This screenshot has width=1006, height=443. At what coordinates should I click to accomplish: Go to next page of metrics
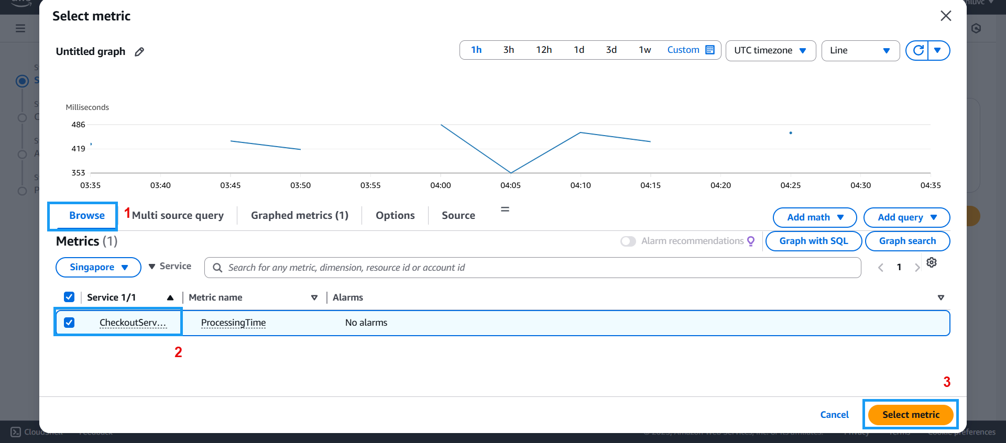click(917, 268)
